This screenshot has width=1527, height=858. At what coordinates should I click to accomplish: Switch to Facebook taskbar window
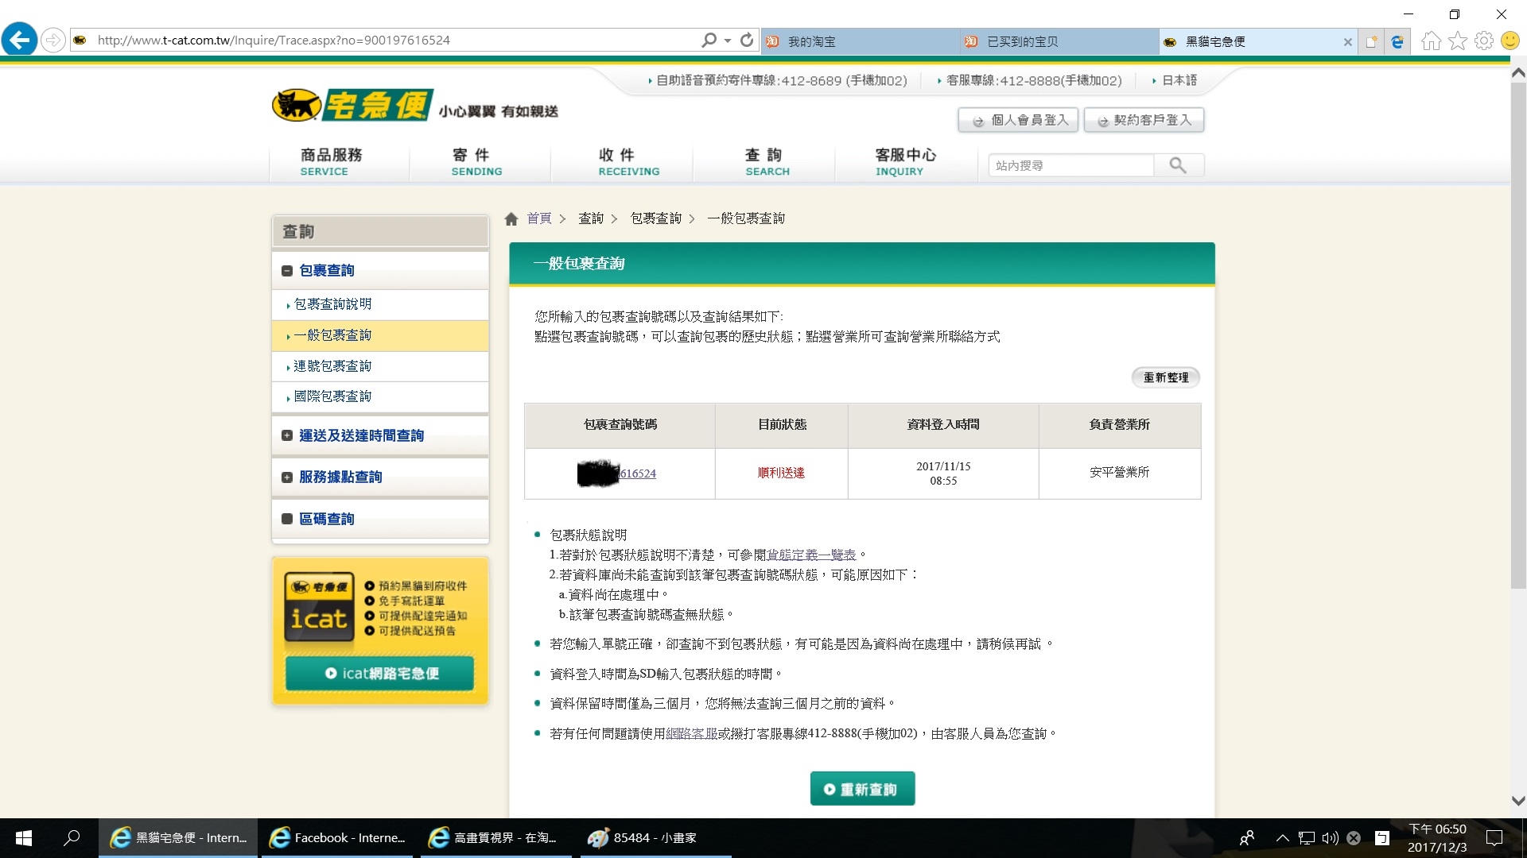(x=337, y=838)
